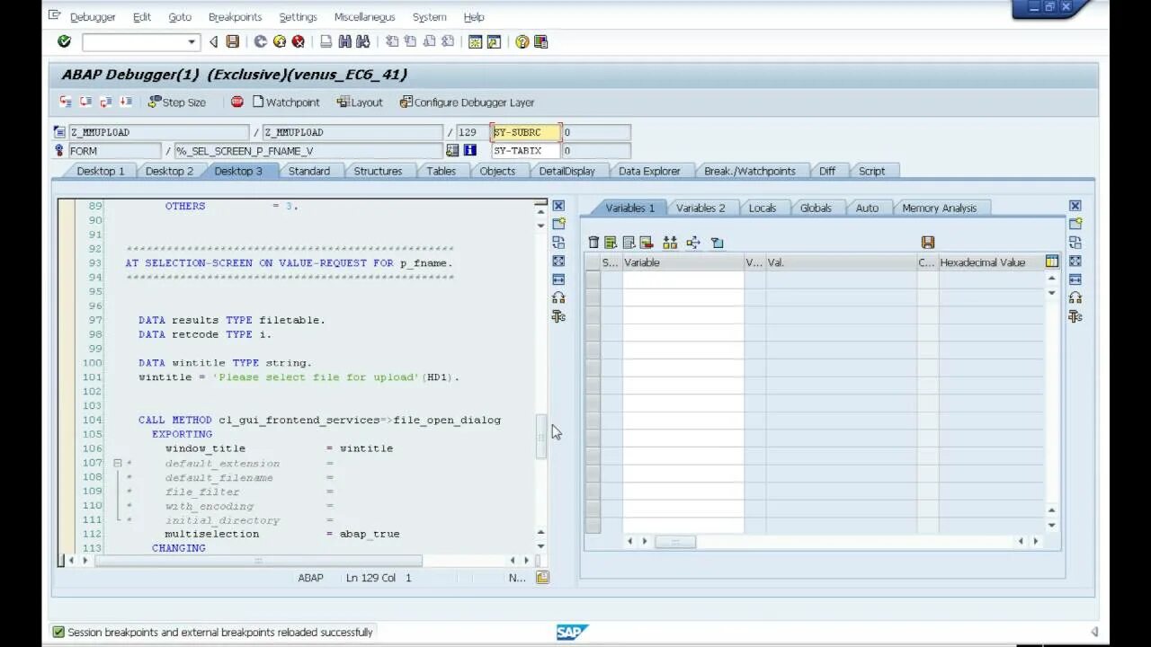Click the Watchpoint button
This screenshot has height=647, width=1151.
(x=286, y=102)
